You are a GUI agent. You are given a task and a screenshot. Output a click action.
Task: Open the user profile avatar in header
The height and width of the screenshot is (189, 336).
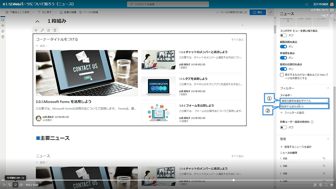pyautogui.click(x=332, y=4)
